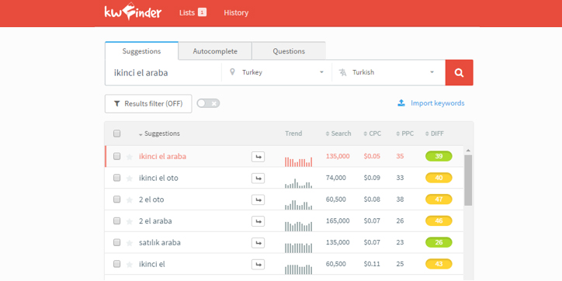Click arrow icon beside 'ikinci el' row
The height and width of the screenshot is (281, 562).
[x=258, y=265]
